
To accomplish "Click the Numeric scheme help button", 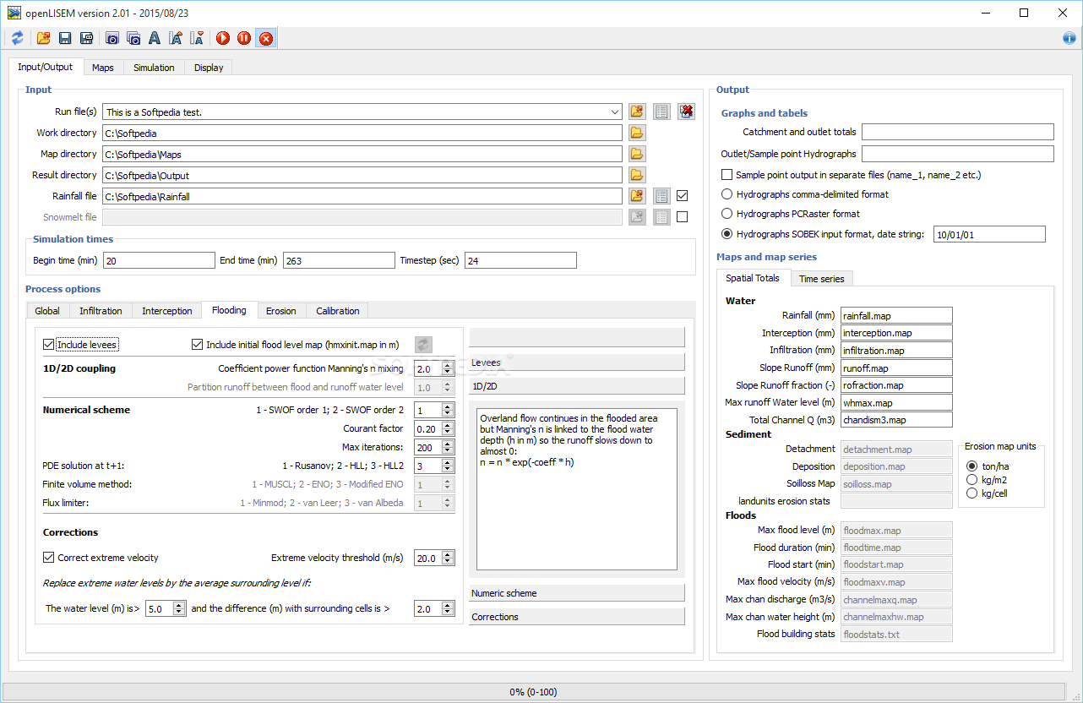I will click(576, 593).
